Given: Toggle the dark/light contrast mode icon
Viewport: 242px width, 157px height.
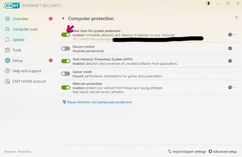Looking at the screenshot, I should [x=208, y=3].
